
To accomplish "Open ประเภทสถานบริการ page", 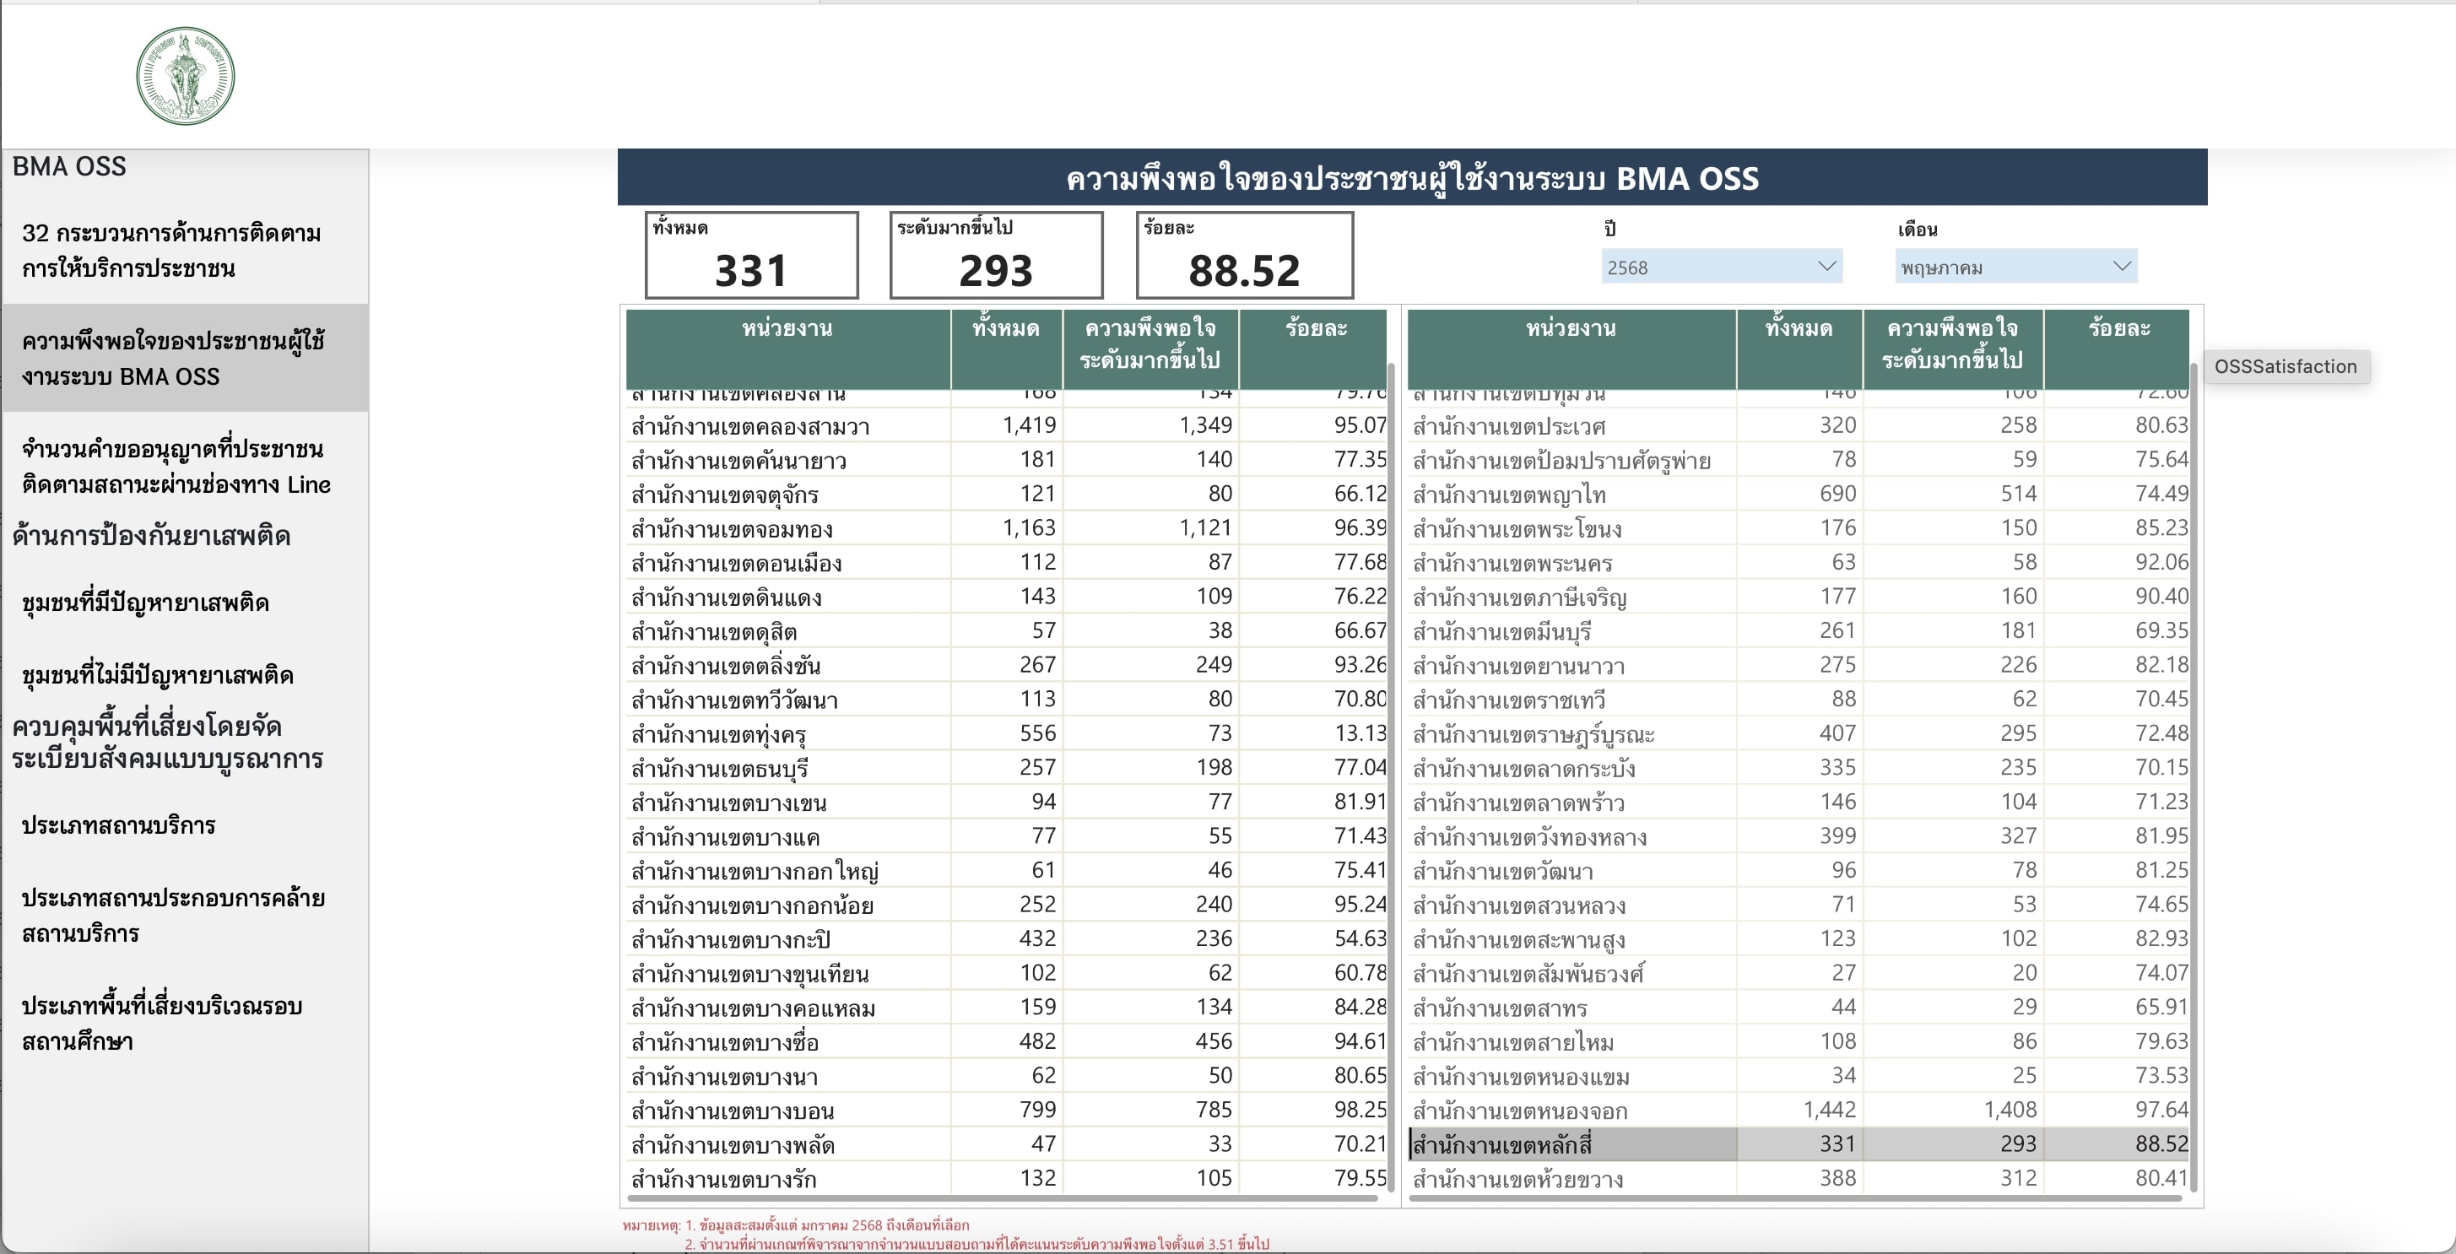I will pos(186,824).
